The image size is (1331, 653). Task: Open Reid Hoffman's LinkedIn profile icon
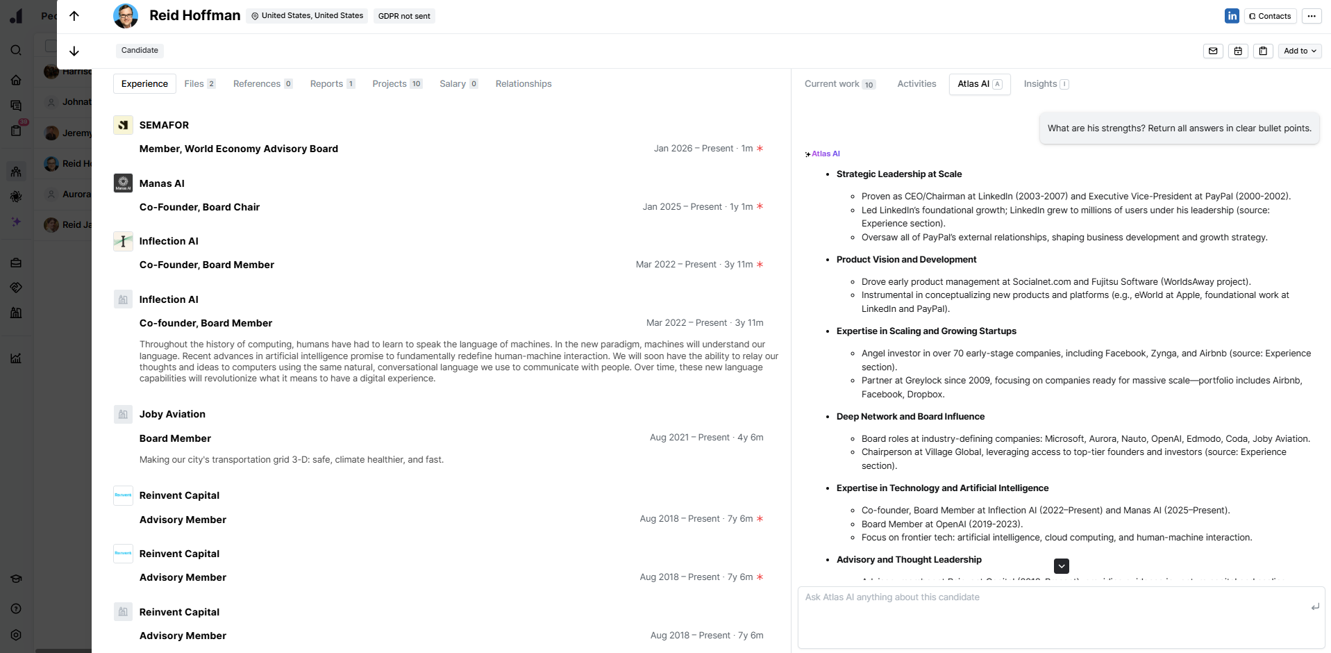coord(1232,16)
